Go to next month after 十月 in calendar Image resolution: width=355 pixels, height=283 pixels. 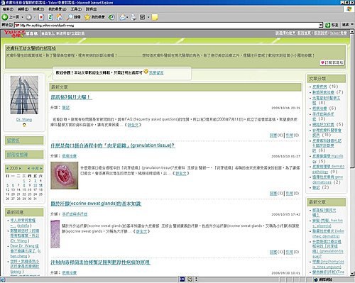[41, 168]
